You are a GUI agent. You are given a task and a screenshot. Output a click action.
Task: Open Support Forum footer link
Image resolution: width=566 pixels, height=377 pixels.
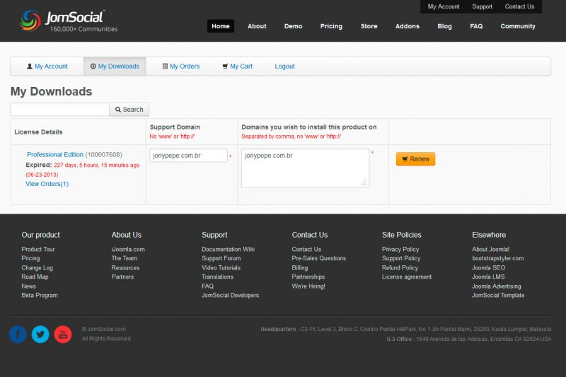point(221,258)
